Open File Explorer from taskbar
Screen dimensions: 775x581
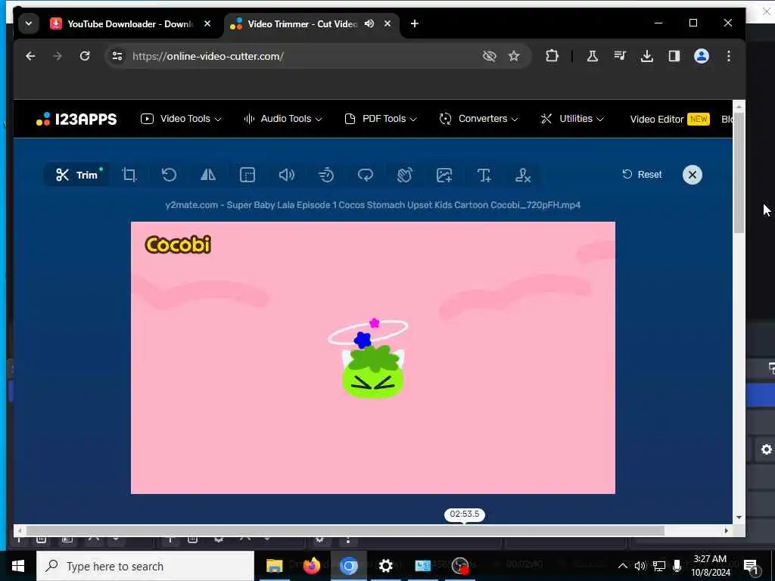pos(274,566)
